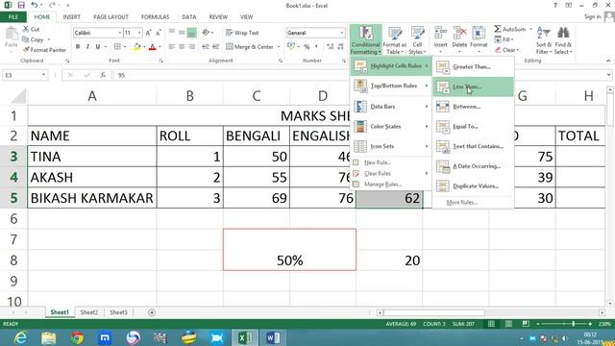Open Data Bars submenu
This screenshot has height=346, width=615.
pyautogui.click(x=391, y=107)
